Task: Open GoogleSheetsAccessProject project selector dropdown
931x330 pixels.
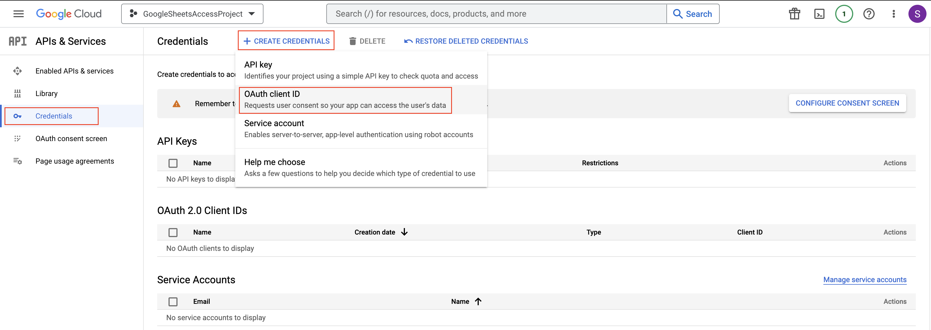Action: [x=192, y=14]
